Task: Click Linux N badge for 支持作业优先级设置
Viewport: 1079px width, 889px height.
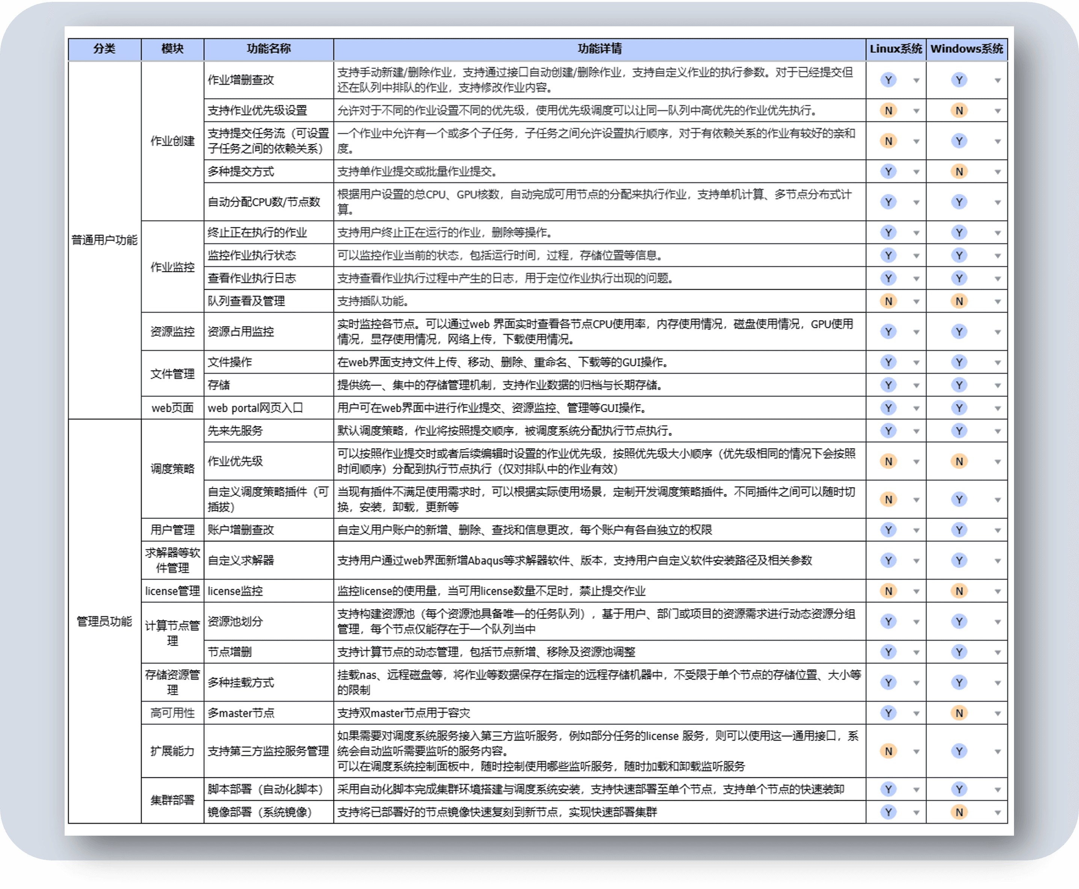Action: [x=888, y=110]
